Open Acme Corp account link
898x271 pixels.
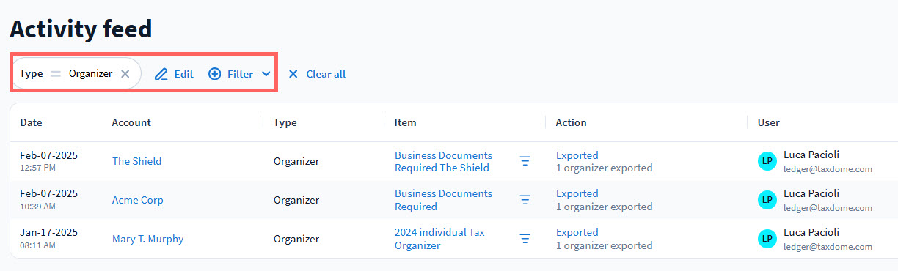[x=138, y=200]
